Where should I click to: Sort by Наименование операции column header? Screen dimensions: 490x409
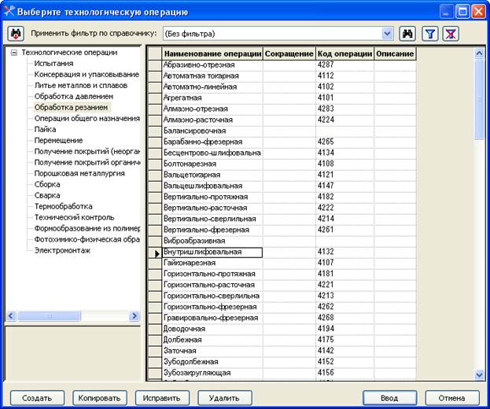point(212,53)
